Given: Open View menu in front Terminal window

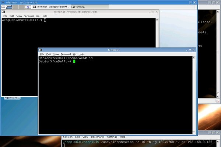Looking at the screenshot, I should [x=56, y=54].
